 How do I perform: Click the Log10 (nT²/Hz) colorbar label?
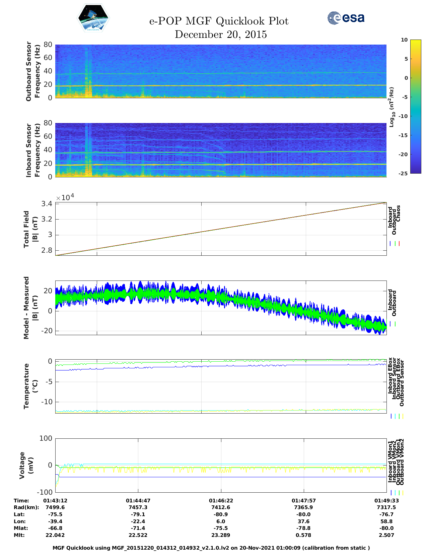coord(391,107)
